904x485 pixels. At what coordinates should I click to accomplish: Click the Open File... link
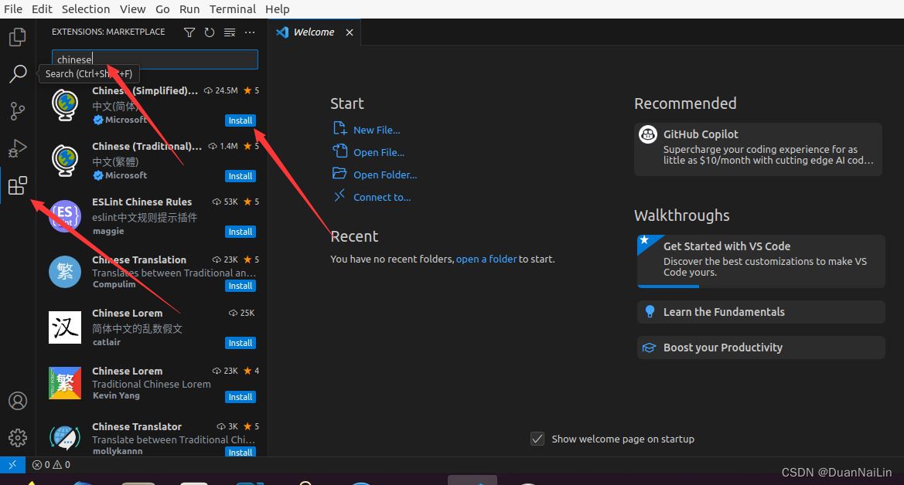[379, 153]
